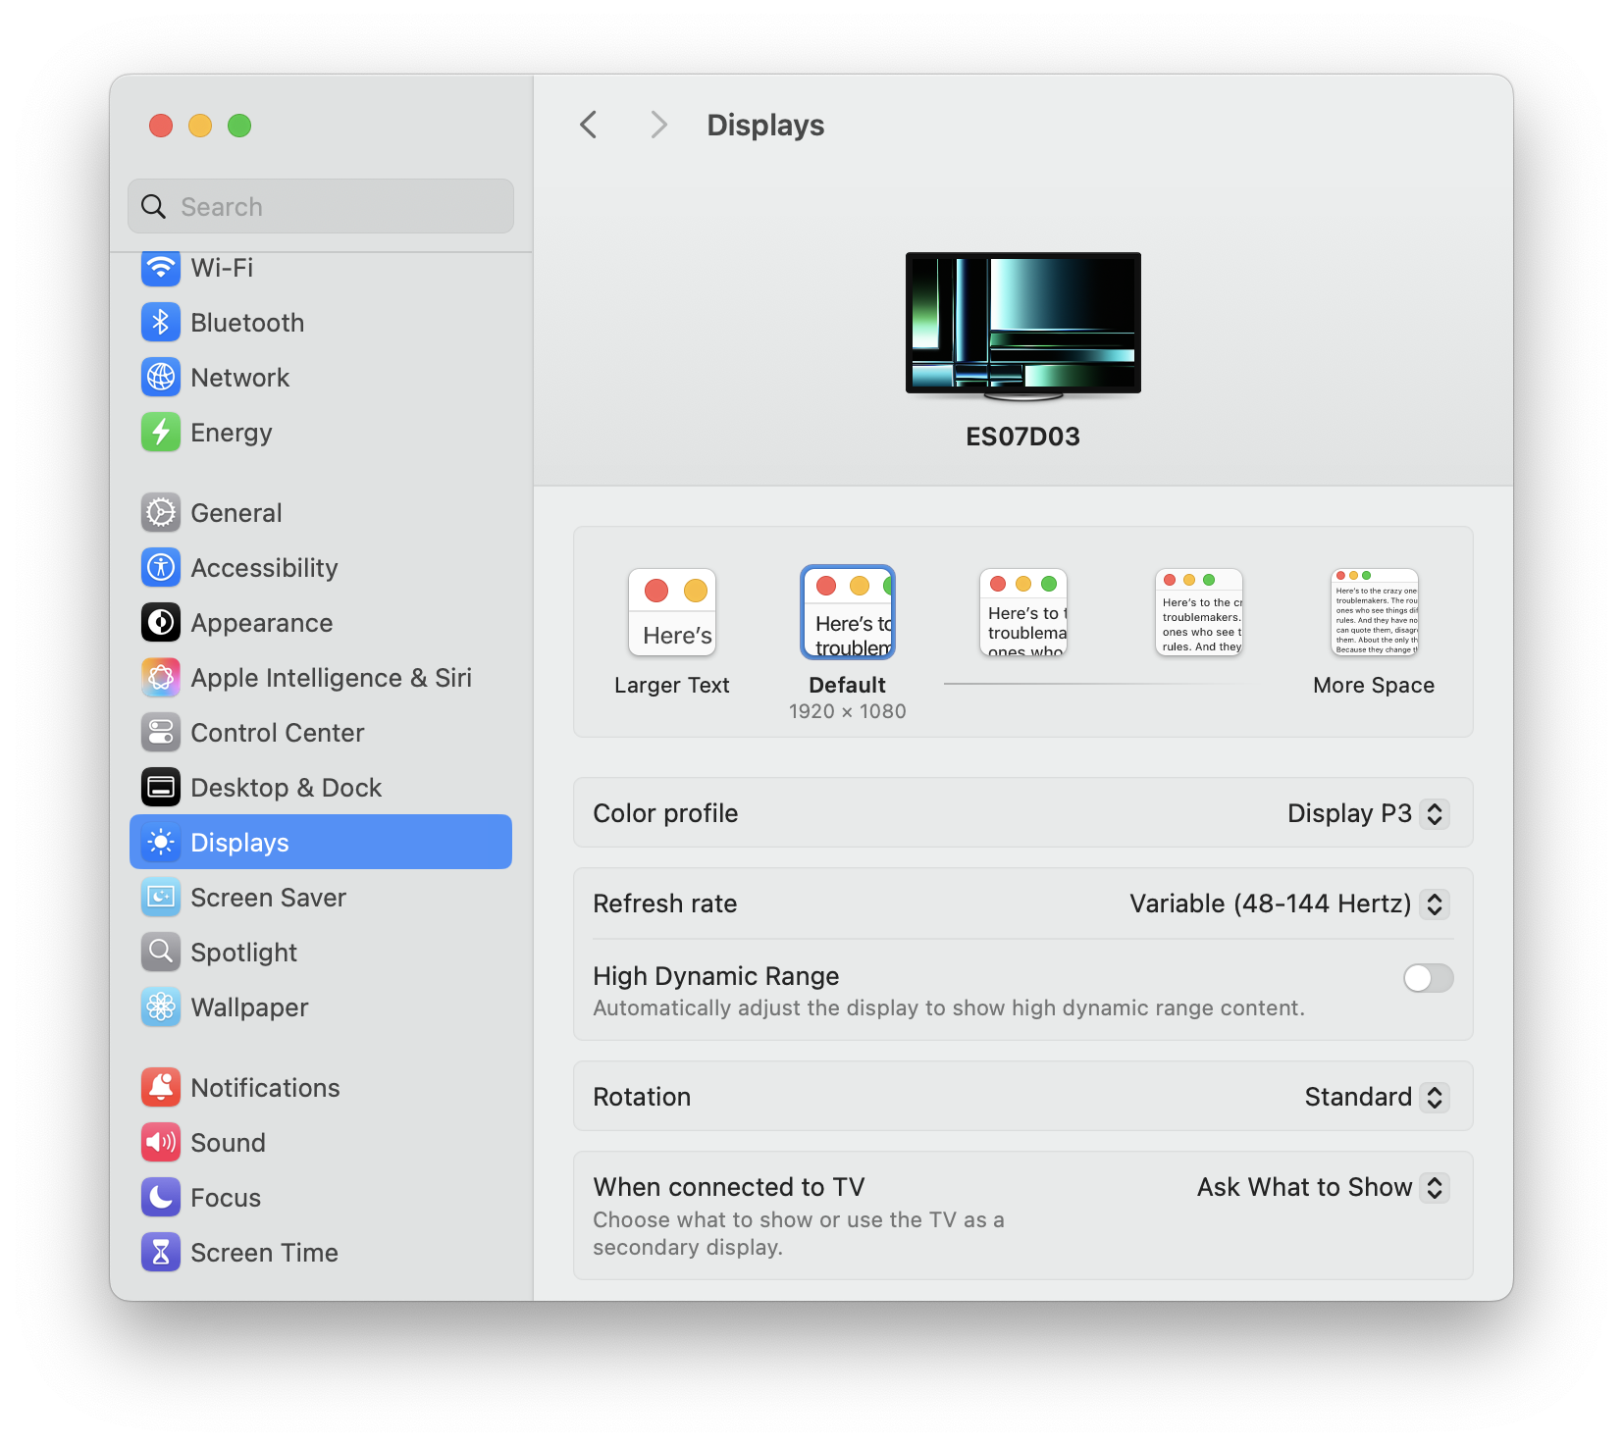Open Screen Saver label
1623x1446 pixels.
coord(268,897)
